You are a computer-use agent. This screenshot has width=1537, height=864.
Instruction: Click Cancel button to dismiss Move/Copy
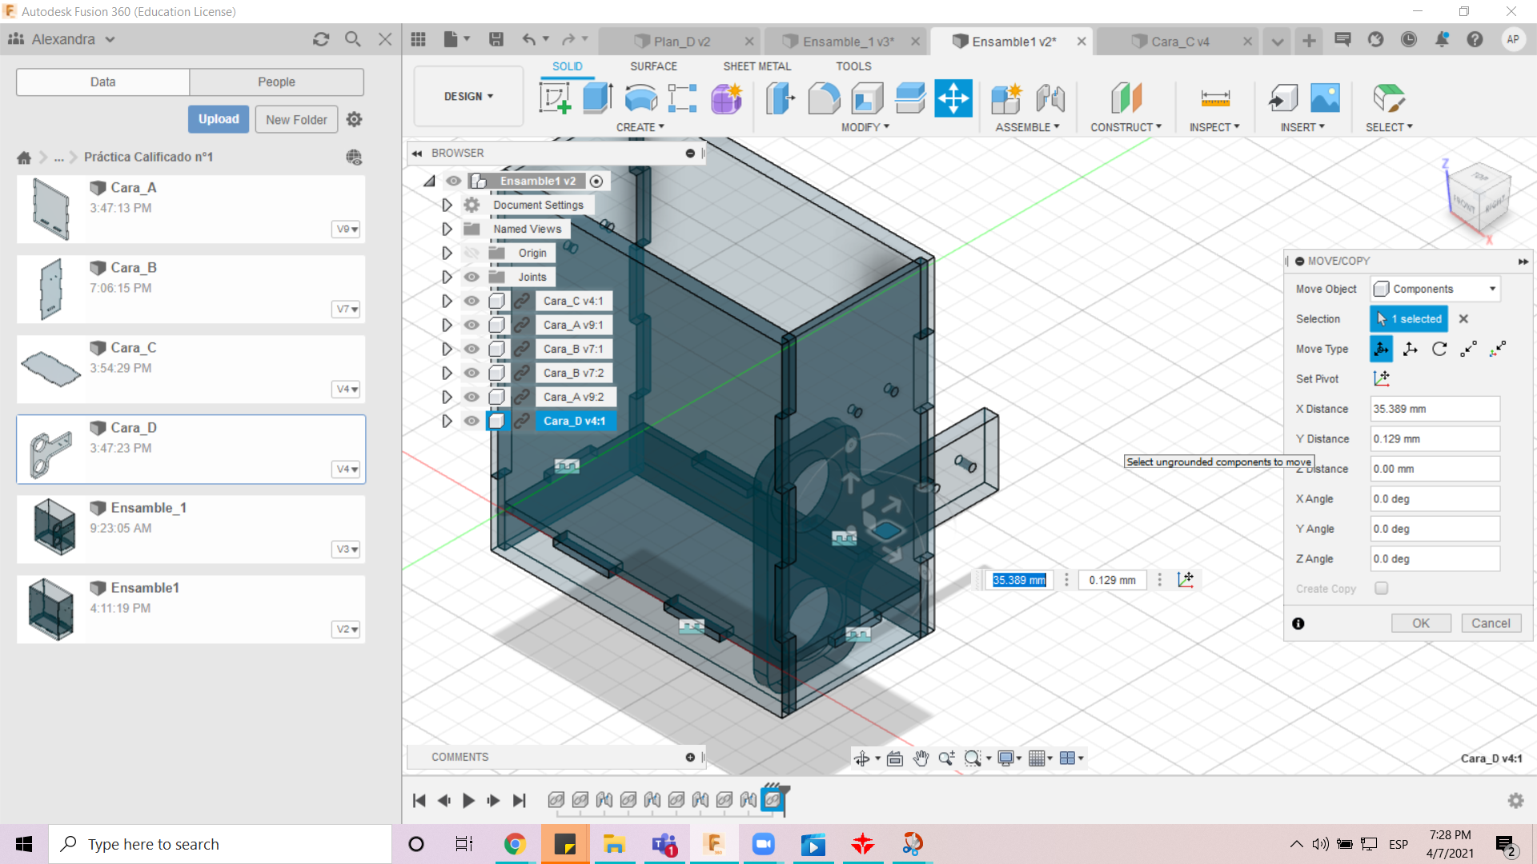(x=1491, y=622)
